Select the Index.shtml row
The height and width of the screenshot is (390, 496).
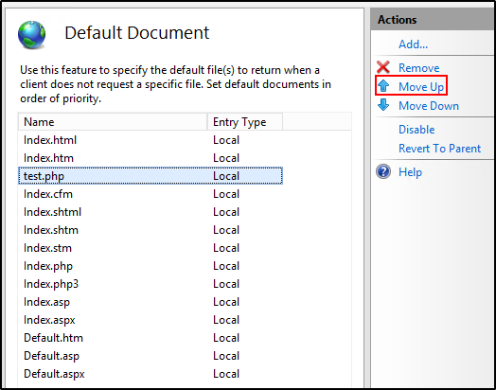[151, 212]
